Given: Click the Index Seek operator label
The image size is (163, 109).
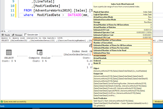Looking at the screenshot, I should 82,51.
